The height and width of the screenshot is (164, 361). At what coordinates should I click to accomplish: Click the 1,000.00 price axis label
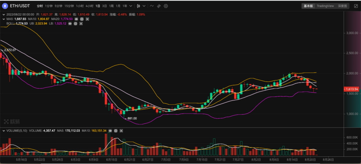point(352,114)
